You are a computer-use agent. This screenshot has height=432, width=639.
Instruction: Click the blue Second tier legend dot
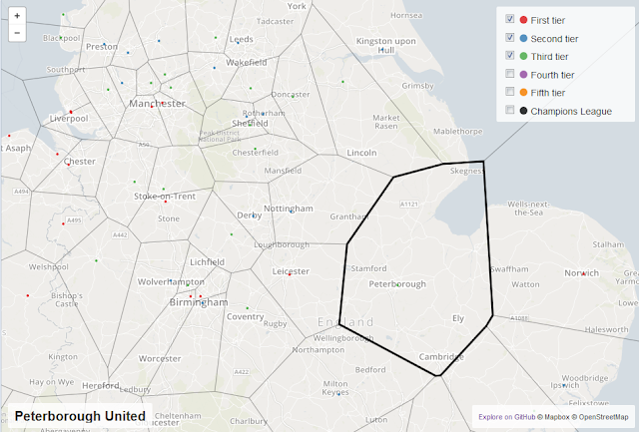523,38
